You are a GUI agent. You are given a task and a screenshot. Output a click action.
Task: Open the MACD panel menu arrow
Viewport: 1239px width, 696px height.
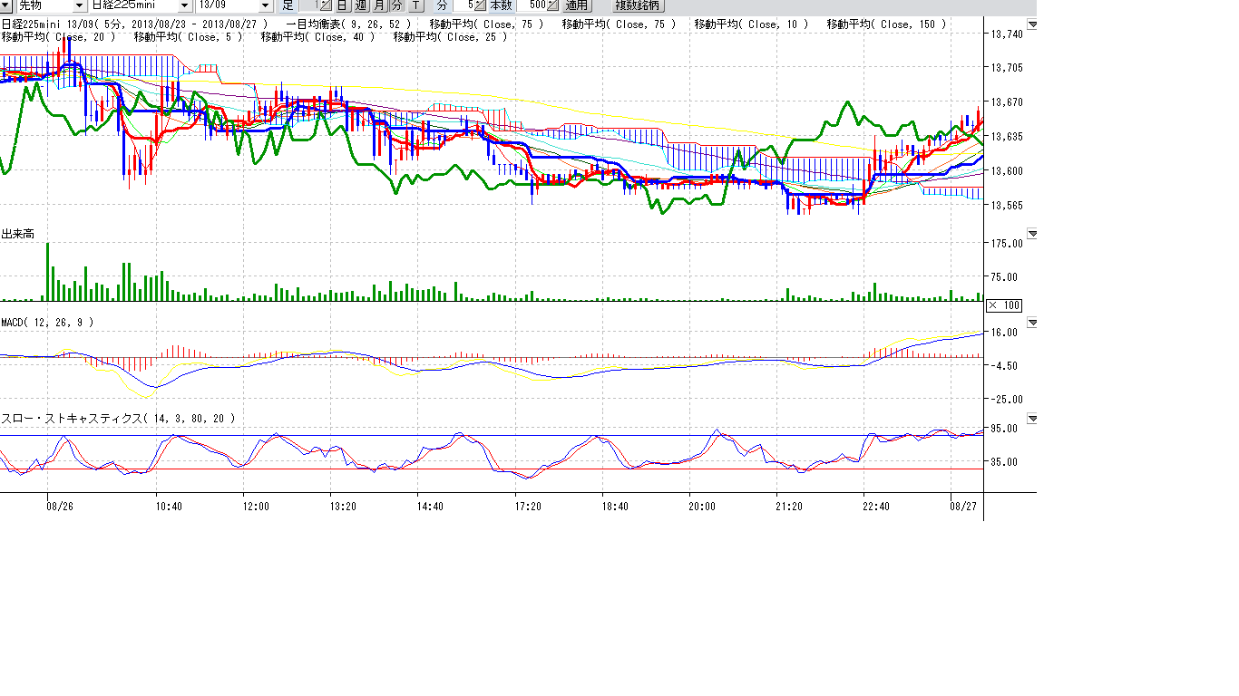[x=1031, y=323]
